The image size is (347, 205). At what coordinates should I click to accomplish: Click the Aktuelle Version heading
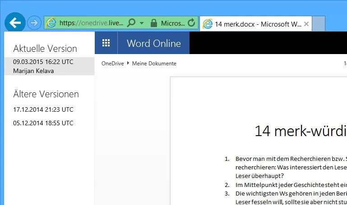(45, 49)
